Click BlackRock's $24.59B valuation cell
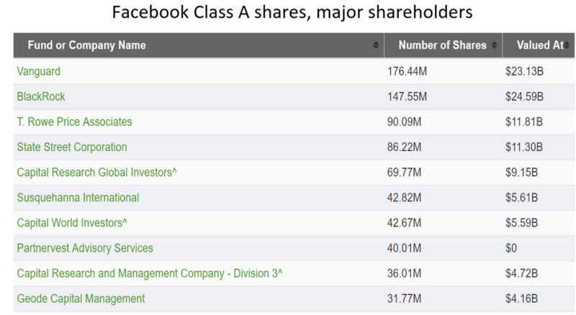 [x=524, y=96]
